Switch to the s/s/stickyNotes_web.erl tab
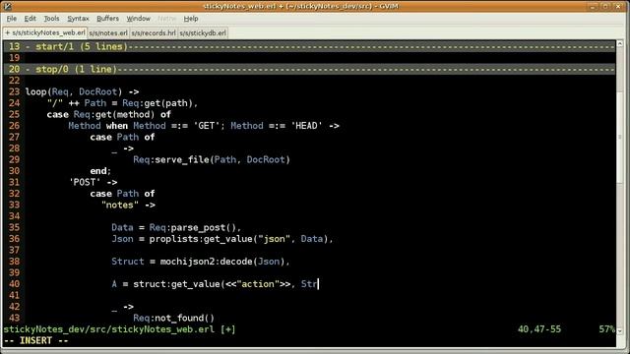 [x=45, y=32]
